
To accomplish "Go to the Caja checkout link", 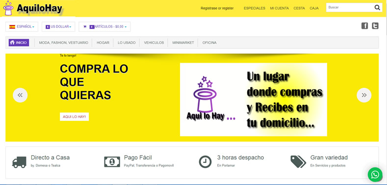I will coord(314,8).
